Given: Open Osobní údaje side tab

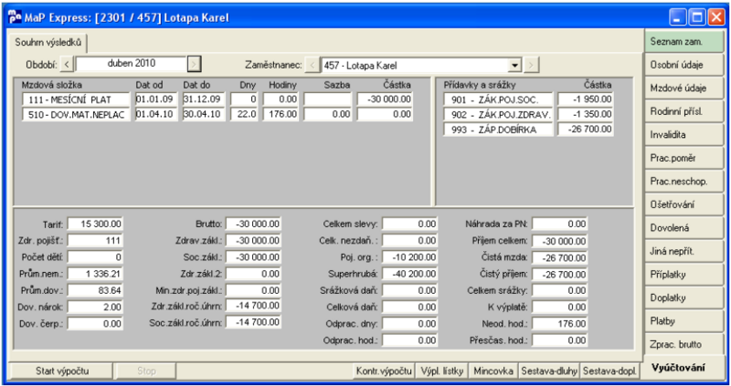Looking at the screenshot, I should 683,65.
